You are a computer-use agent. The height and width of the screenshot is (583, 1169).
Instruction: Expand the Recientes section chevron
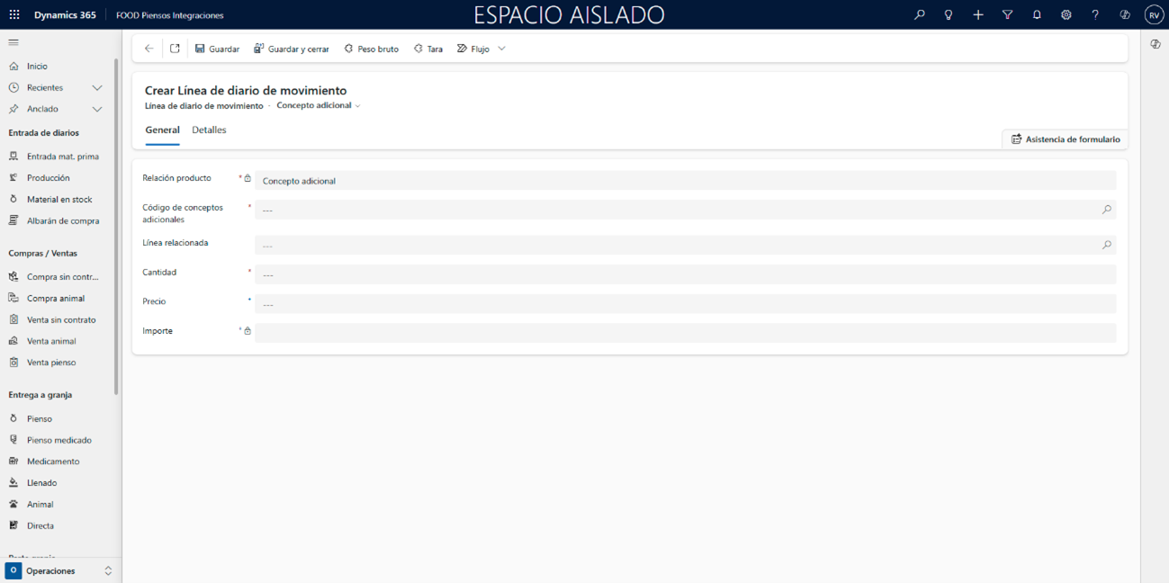pyautogui.click(x=97, y=88)
